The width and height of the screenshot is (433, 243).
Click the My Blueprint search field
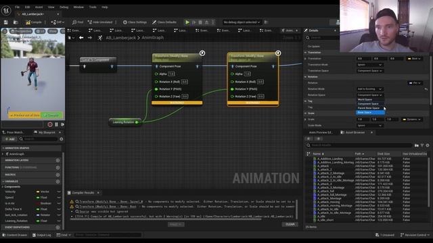pyautogui.click(x=38, y=139)
